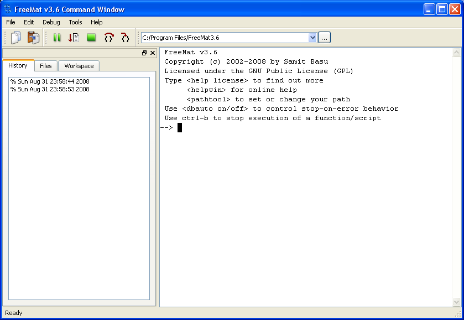Click the '<dbauto on/off>' console text
464x320 pixels.
pos(215,109)
